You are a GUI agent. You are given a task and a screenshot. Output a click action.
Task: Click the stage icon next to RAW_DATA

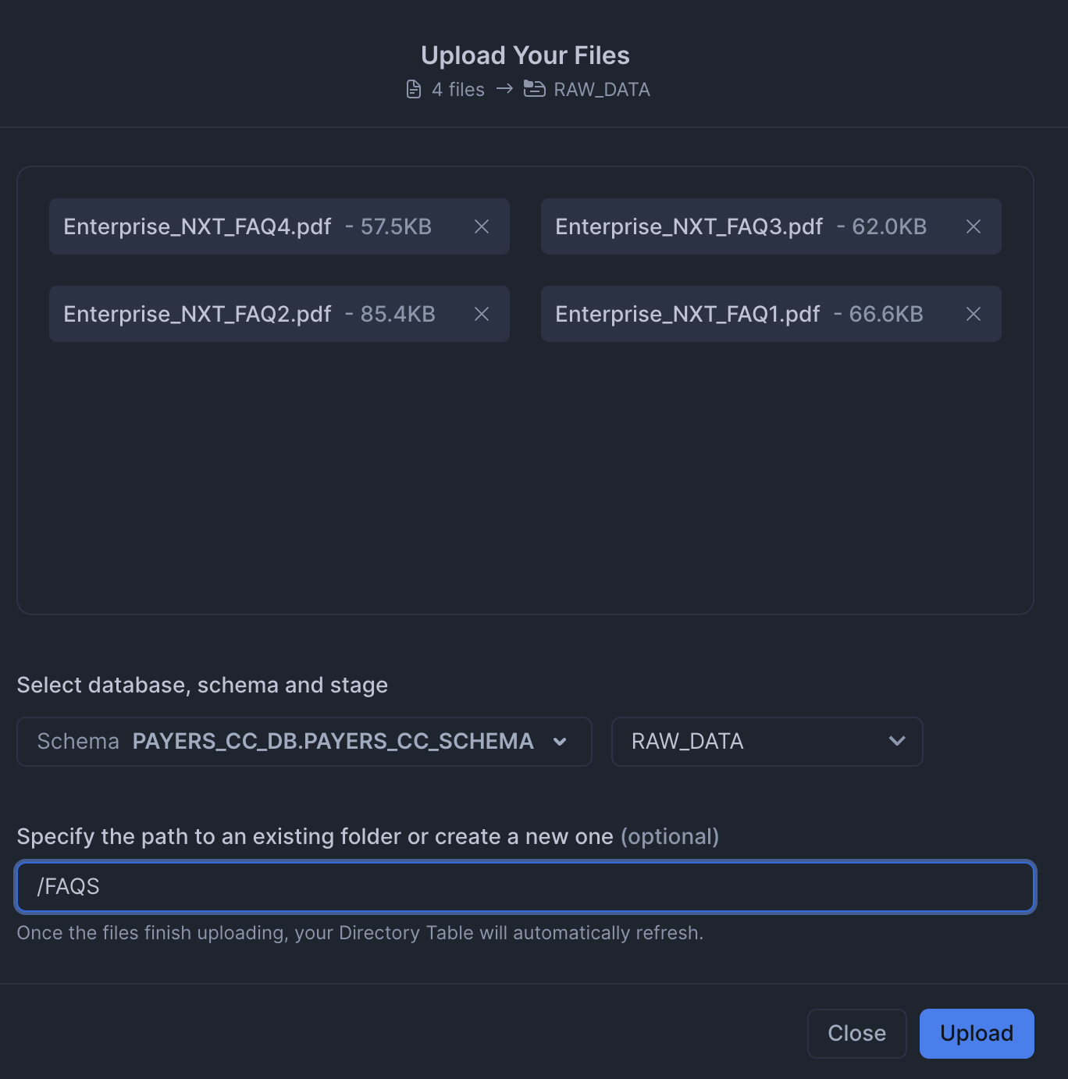(535, 89)
